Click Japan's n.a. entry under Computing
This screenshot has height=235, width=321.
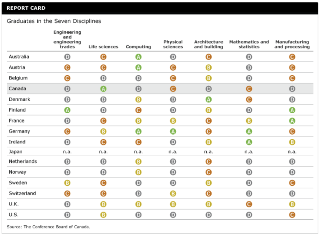pos(139,152)
